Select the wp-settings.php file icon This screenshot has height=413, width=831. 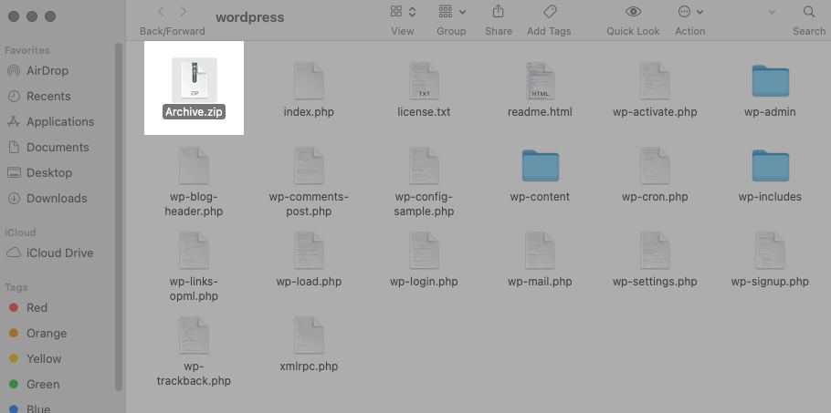coord(655,250)
